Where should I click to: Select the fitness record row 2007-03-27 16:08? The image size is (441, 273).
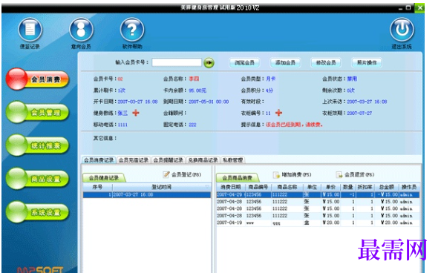[147, 194]
